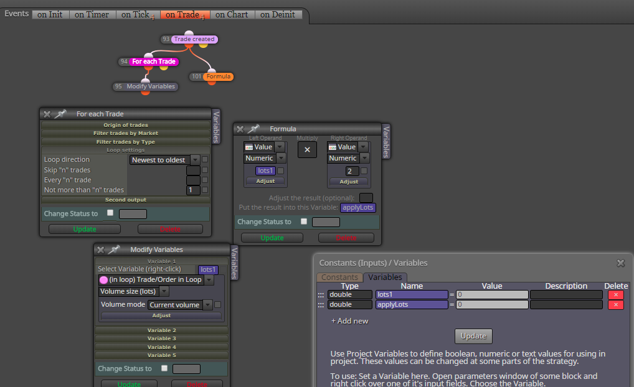The image size is (634, 387).
Task: Delete the lots1 variable with red X
Action: point(616,295)
